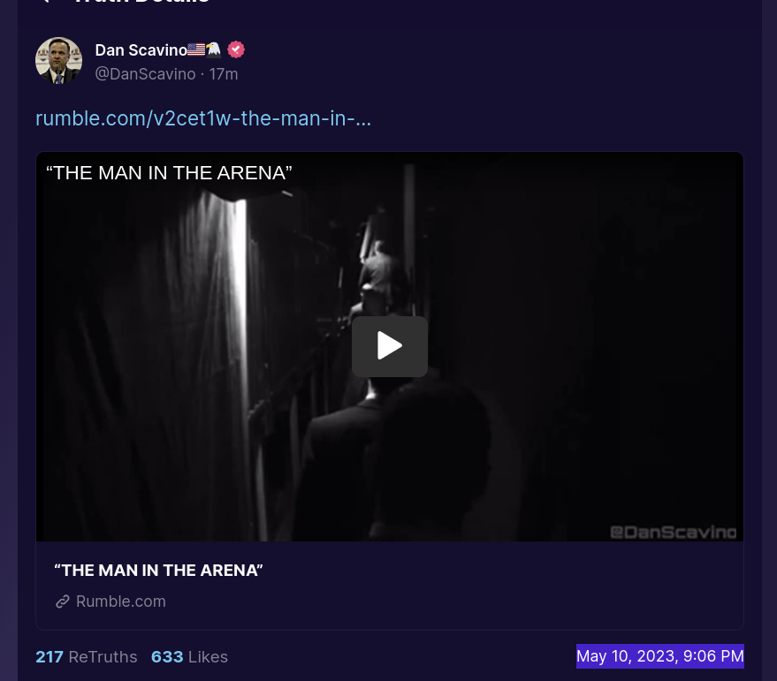Go back using the top arrow
This screenshot has width=777, height=681.
point(44,2)
